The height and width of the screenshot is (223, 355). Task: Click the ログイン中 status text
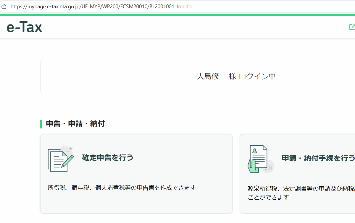point(257,76)
